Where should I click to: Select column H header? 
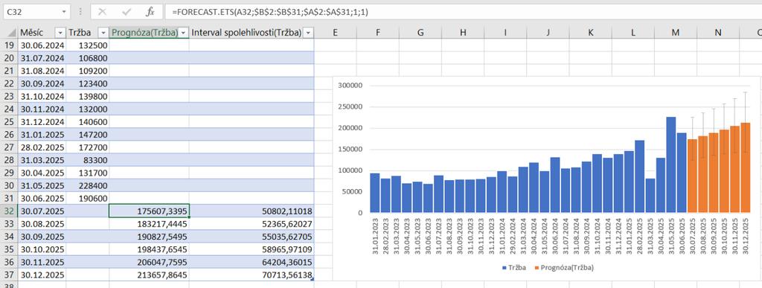coord(463,33)
